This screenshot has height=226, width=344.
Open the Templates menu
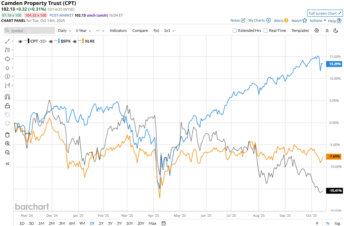(300, 31)
